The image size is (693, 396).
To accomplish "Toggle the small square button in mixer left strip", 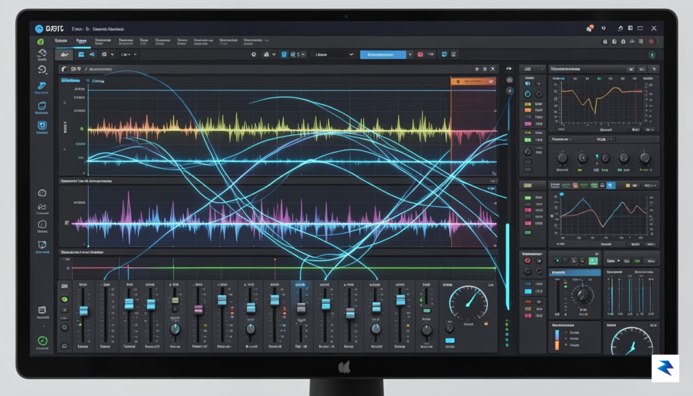I will point(64,310).
